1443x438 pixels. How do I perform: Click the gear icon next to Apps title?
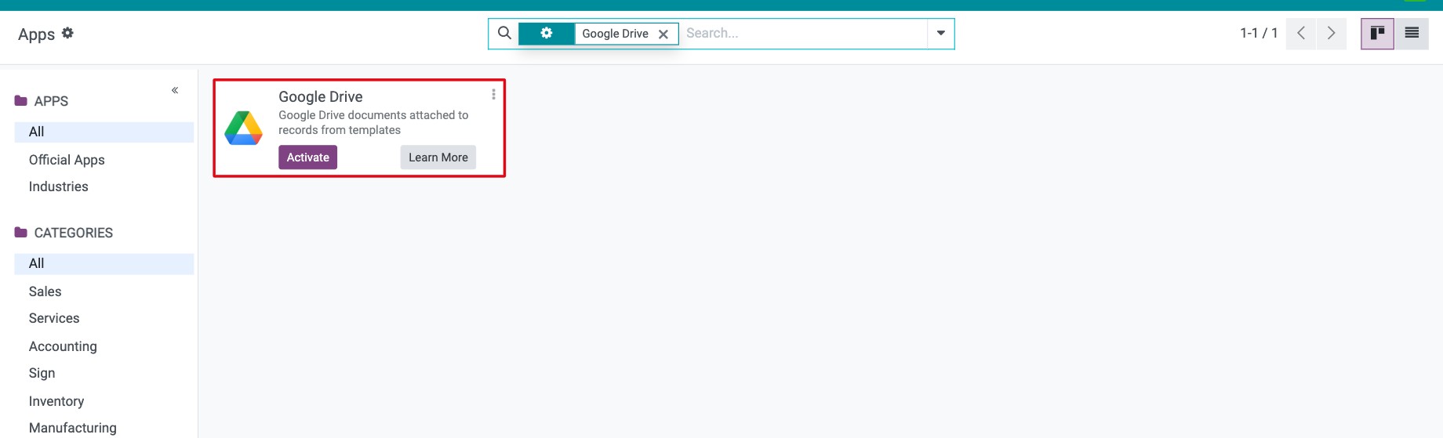coord(67,33)
